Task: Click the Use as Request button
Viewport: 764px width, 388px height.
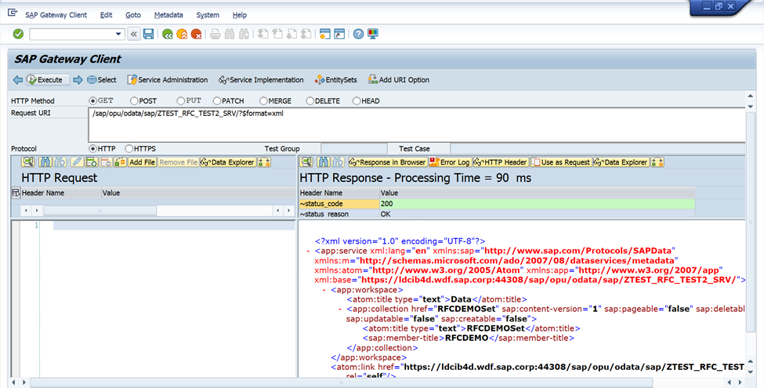Action: click(x=561, y=161)
